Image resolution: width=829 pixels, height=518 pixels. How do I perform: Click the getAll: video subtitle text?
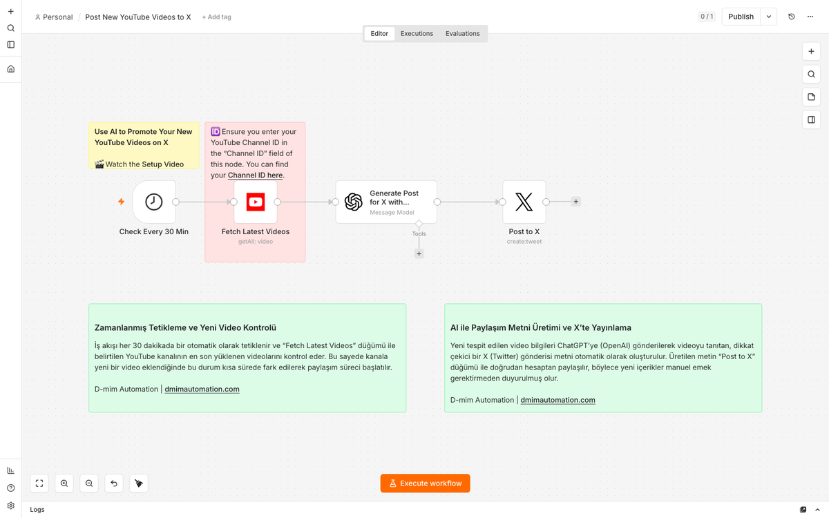pyautogui.click(x=256, y=242)
